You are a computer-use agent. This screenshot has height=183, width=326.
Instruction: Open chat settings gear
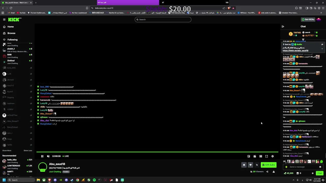tap(313, 173)
